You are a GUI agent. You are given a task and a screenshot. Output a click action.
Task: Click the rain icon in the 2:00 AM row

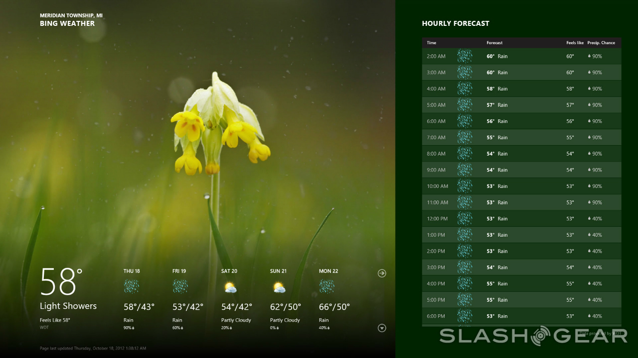coord(465,56)
